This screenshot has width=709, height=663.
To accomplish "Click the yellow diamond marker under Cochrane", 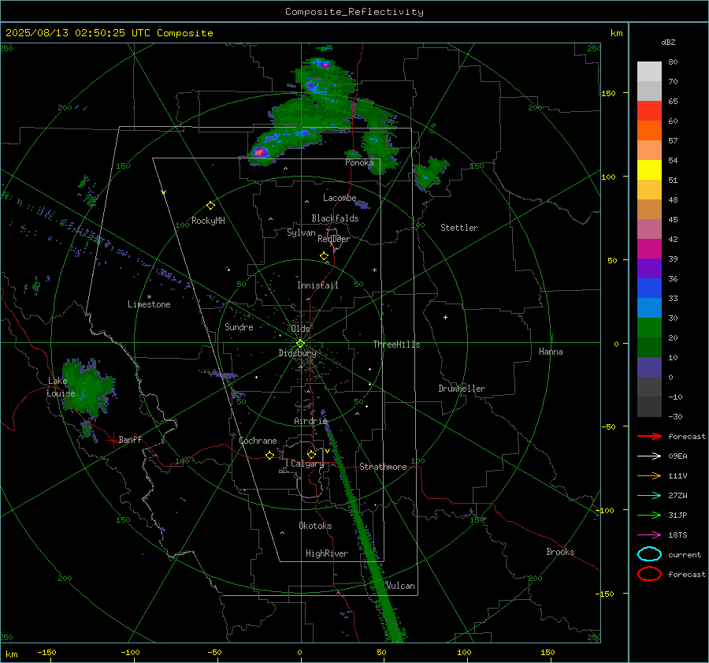I will tap(269, 456).
